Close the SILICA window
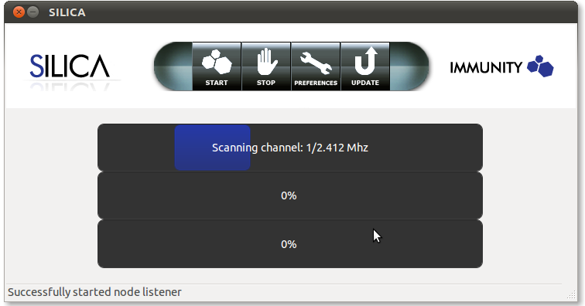Image resolution: width=585 pixels, height=306 pixels. tap(19, 12)
